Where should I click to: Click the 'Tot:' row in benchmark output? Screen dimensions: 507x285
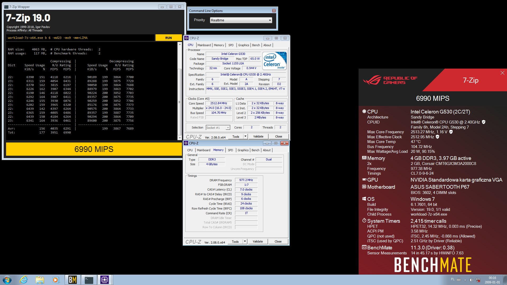pyautogui.click(x=40, y=132)
